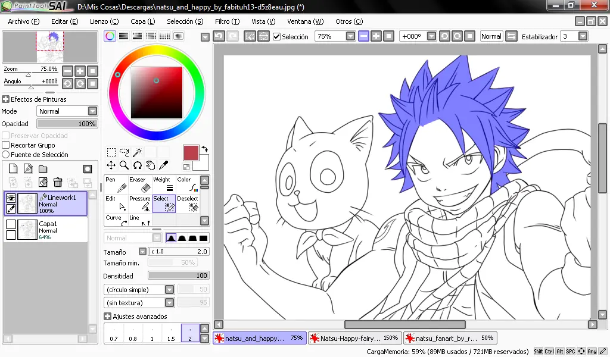The image size is (610, 357).
Task: Clear layer with eraser icon
Action: tap(43, 182)
